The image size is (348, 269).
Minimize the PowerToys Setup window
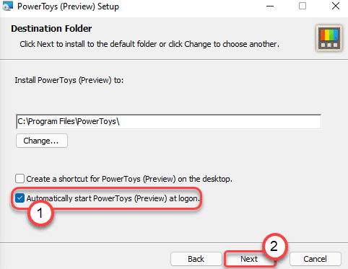[270, 6]
